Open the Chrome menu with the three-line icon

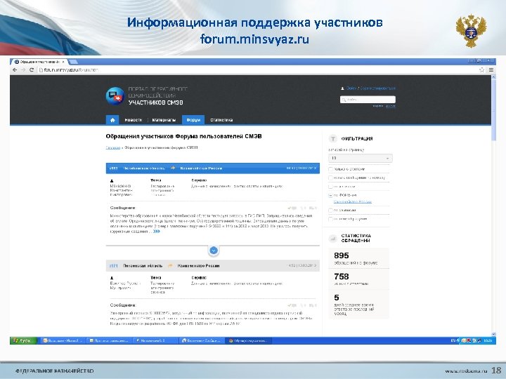click(491, 69)
